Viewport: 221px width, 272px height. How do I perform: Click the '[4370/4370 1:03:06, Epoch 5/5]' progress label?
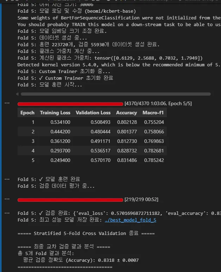point(158,104)
